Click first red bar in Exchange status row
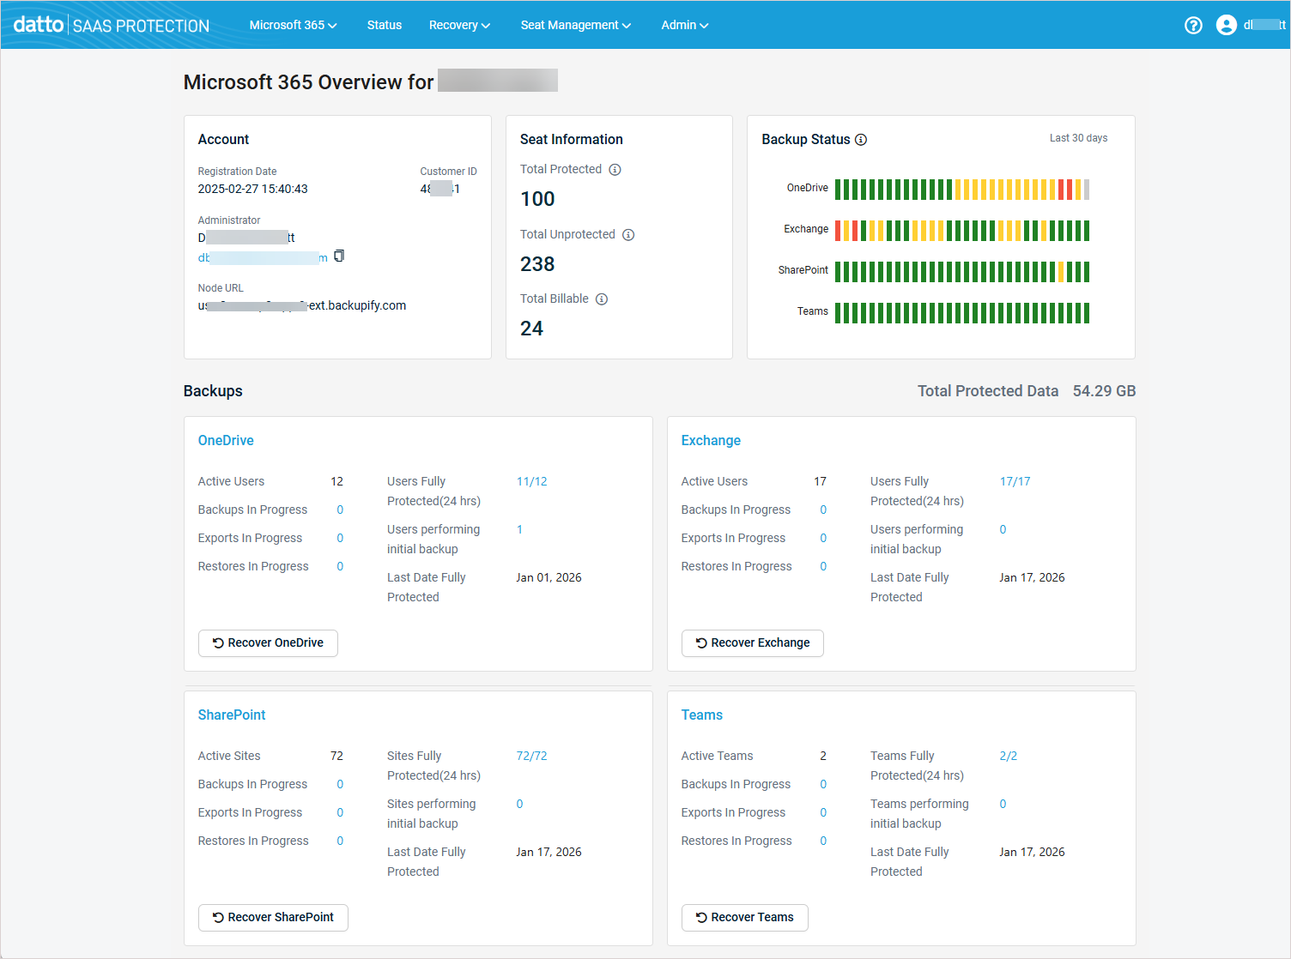This screenshot has height=959, width=1291. pyautogui.click(x=838, y=231)
